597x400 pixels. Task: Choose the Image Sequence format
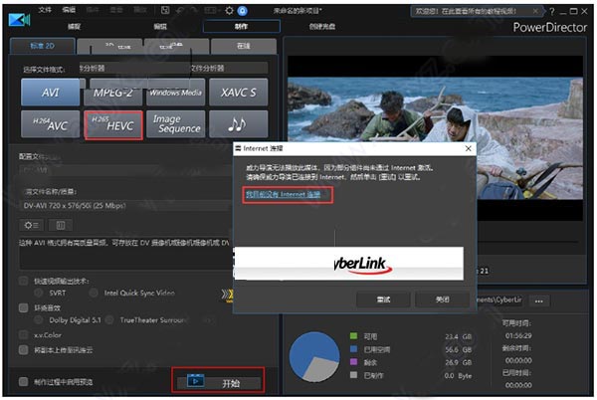click(175, 124)
